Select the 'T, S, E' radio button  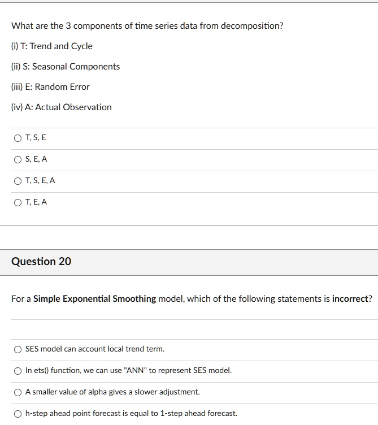pyautogui.click(x=18, y=138)
